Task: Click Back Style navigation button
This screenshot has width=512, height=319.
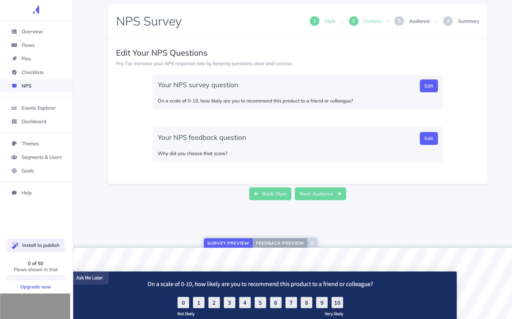Action: [271, 194]
